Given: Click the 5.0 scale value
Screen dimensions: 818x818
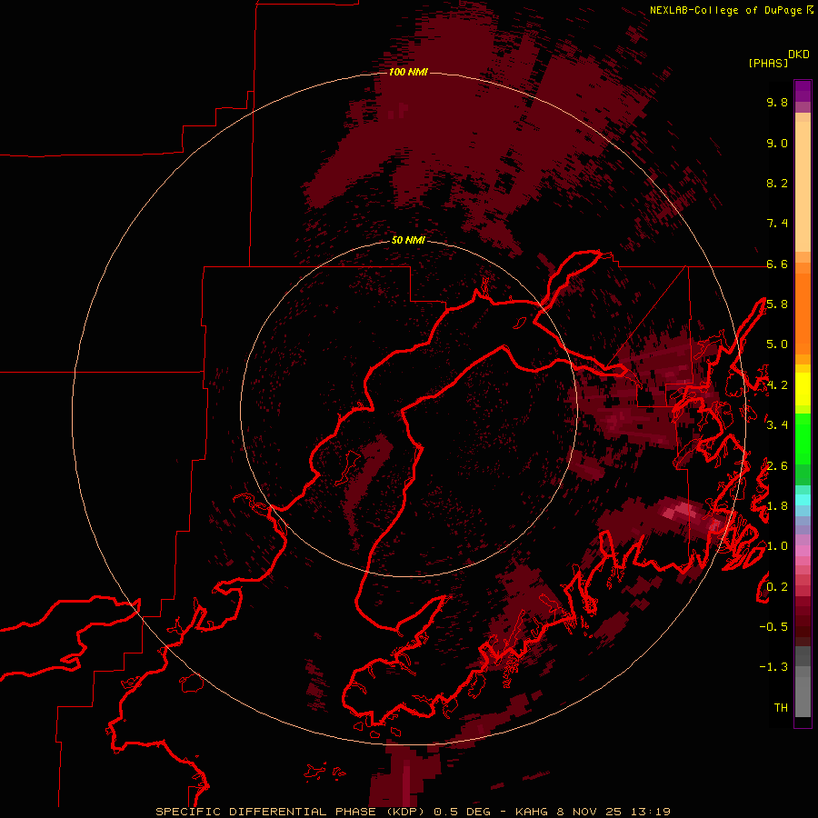Looking at the screenshot, I should (x=777, y=344).
